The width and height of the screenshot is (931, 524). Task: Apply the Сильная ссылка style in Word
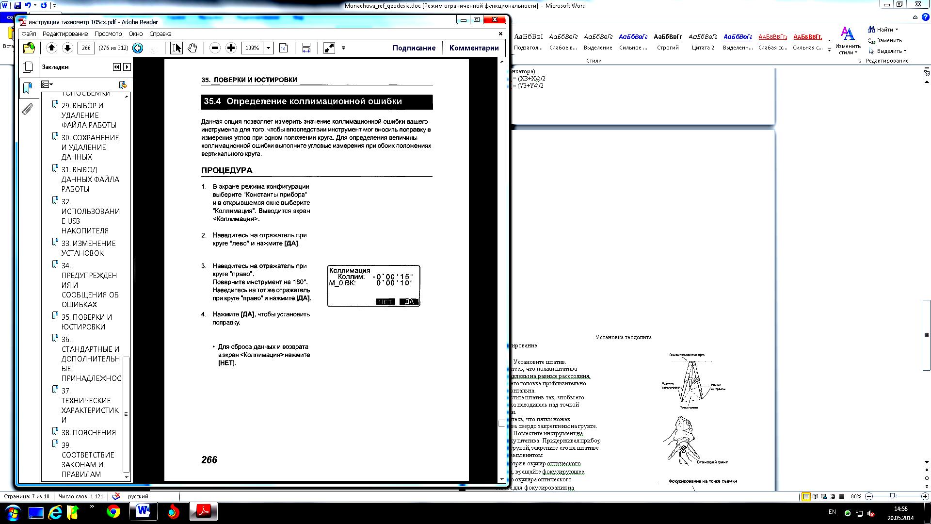pos(807,41)
